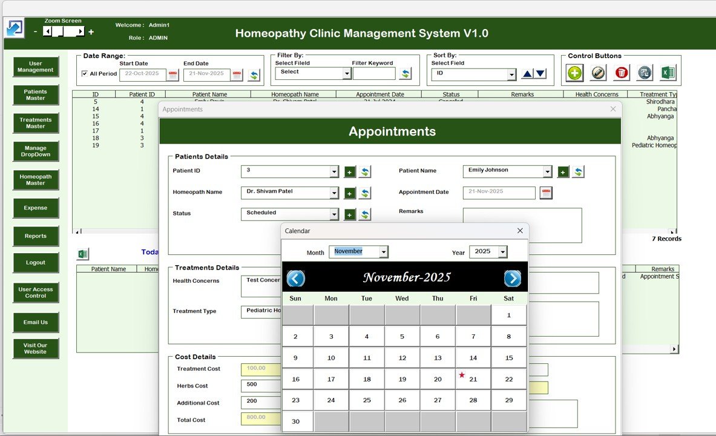Expand the Status dropdown showing Scheduled

click(333, 214)
